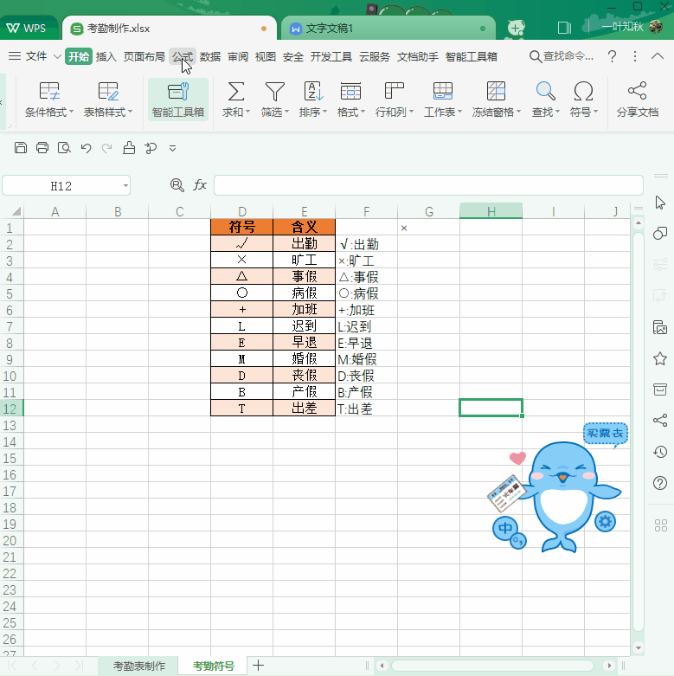Click the 分享文档 share document icon
Image resolution: width=674 pixels, height=676 pixels.
tap(638, 91)
